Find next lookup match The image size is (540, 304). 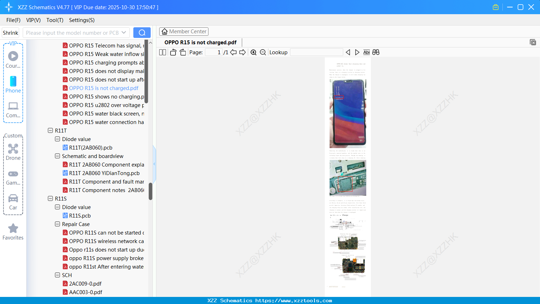pos(357,52)
